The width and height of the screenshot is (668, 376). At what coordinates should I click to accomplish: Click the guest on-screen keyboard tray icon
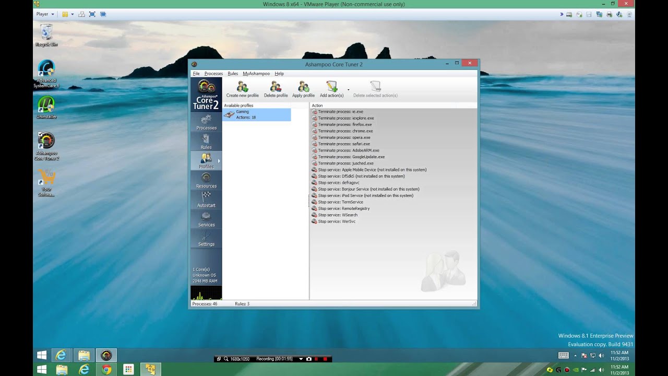(x=564, y=356)
